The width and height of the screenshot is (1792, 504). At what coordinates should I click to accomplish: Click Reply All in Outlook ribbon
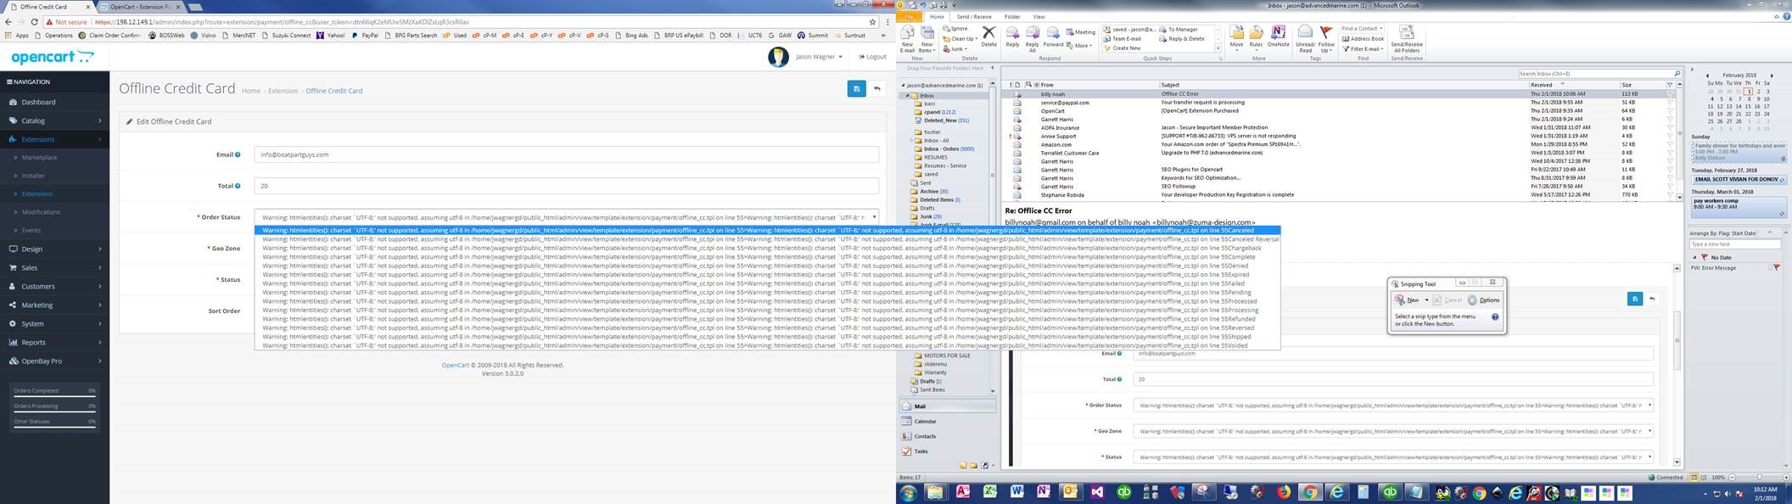[x=1033, y=38]
